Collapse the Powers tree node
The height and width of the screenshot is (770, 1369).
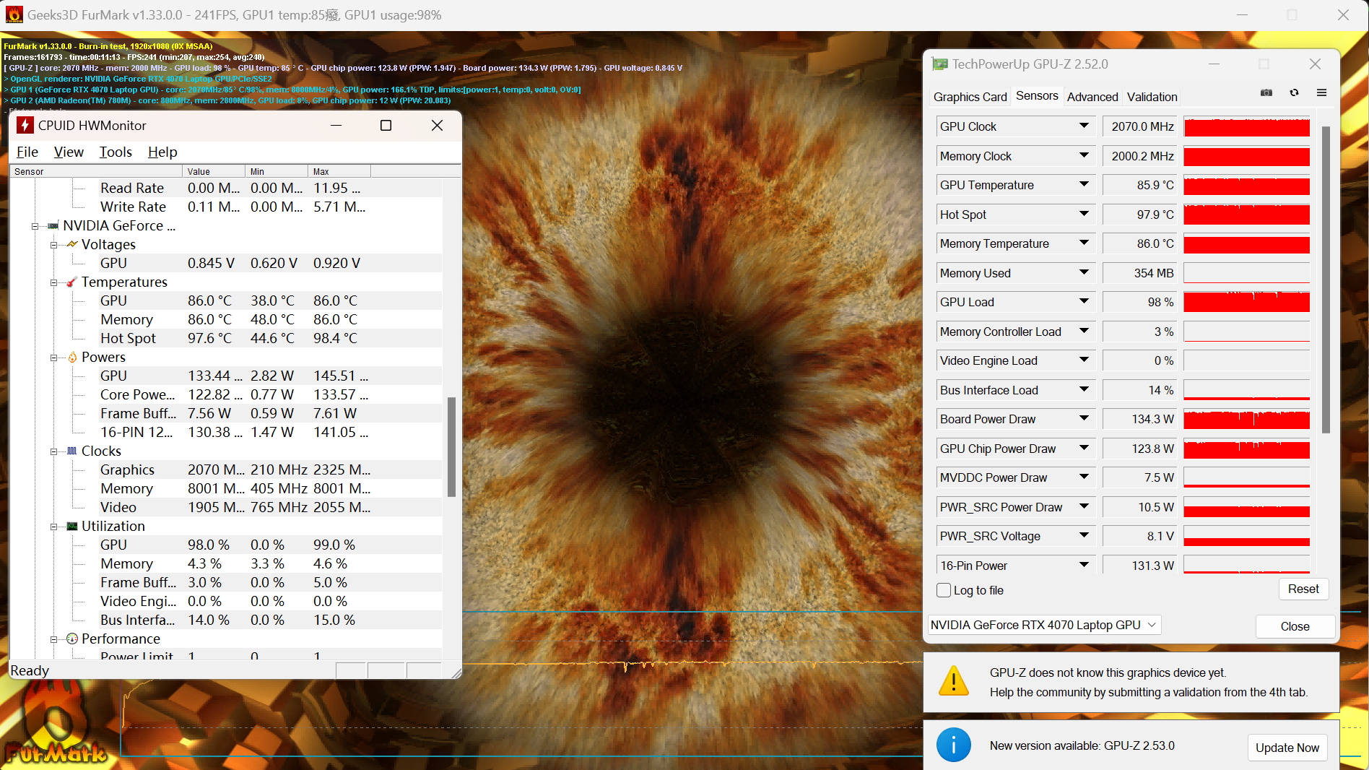pos(53,358)
